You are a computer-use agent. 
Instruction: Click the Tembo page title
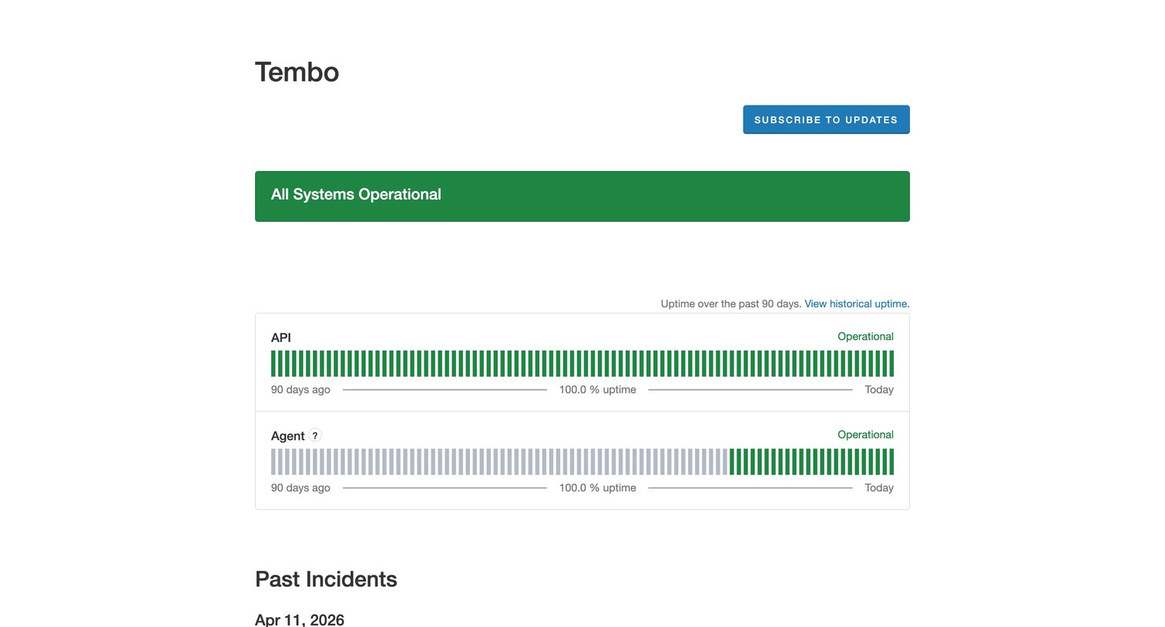pyautogui.click(x=297, y=72)
